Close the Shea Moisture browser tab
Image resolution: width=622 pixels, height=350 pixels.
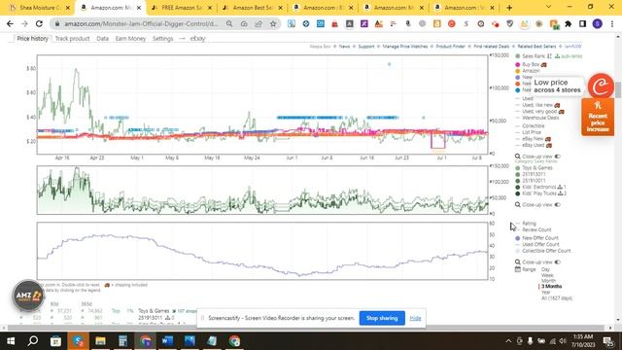[x=68, y=8]
